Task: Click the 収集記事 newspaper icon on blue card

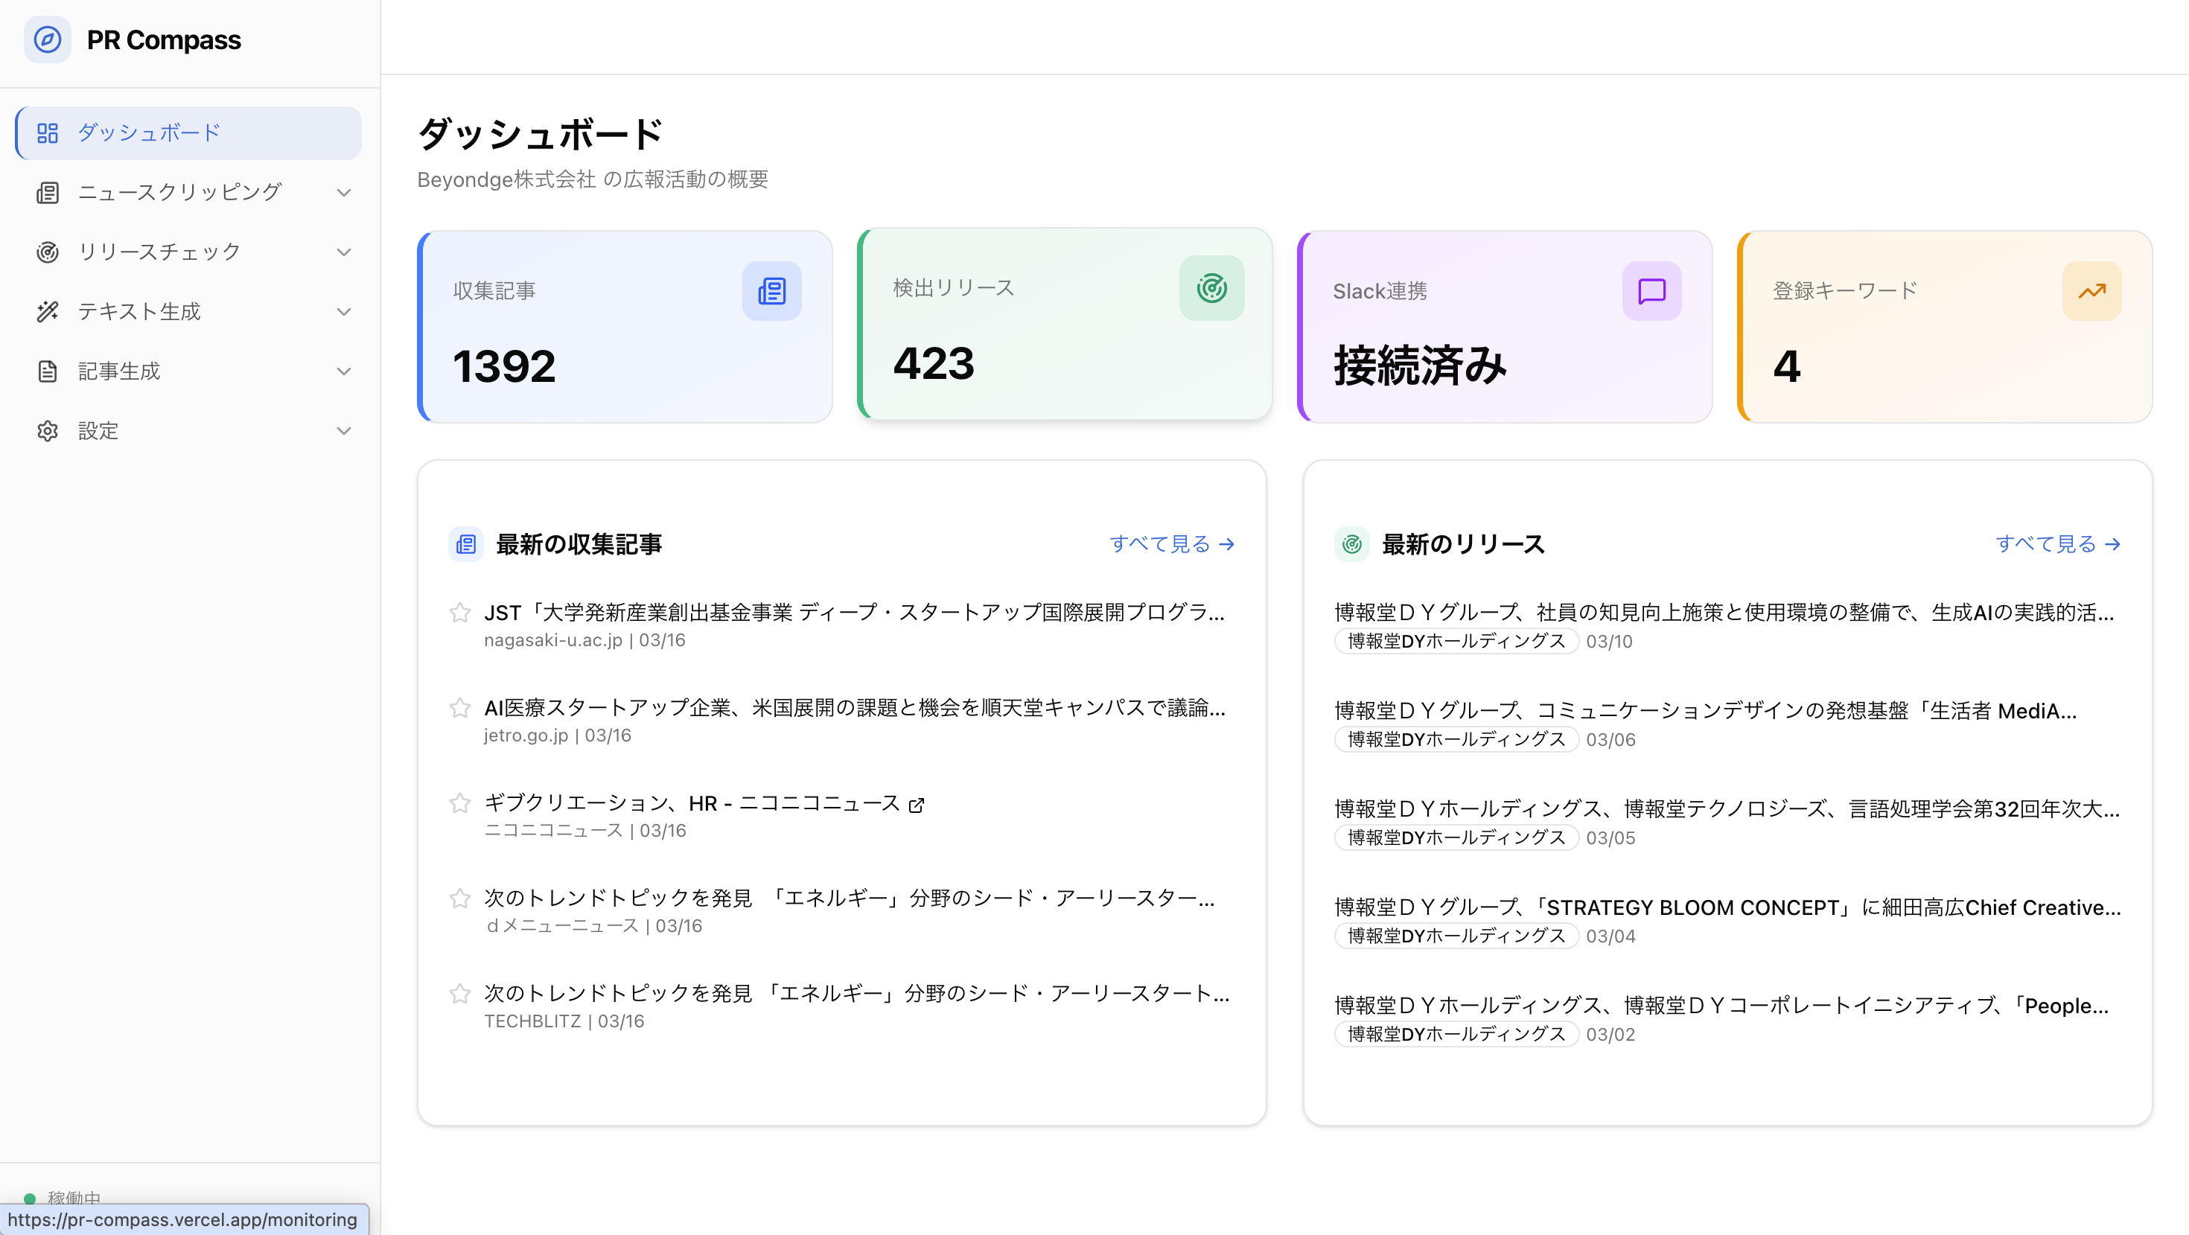Action: (x=771, y=291)
